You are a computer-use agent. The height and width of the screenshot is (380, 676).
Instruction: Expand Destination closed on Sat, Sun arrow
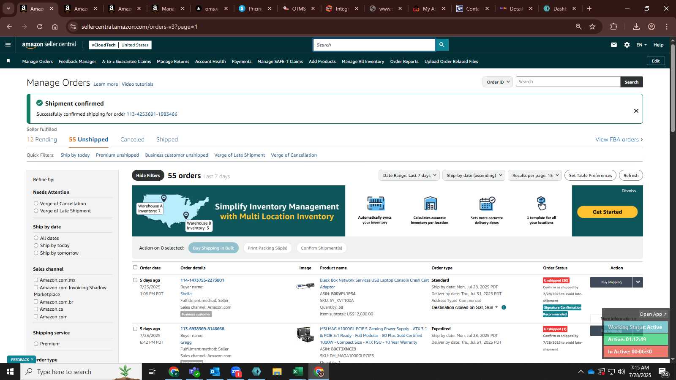(496, 307)
